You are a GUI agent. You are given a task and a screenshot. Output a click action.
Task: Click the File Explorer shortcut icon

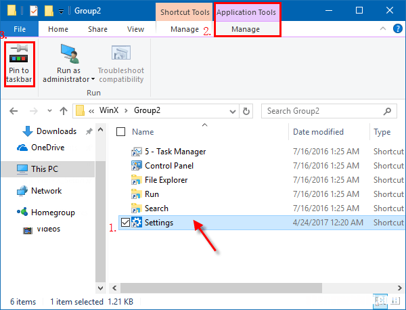click(x=137, y=180)
